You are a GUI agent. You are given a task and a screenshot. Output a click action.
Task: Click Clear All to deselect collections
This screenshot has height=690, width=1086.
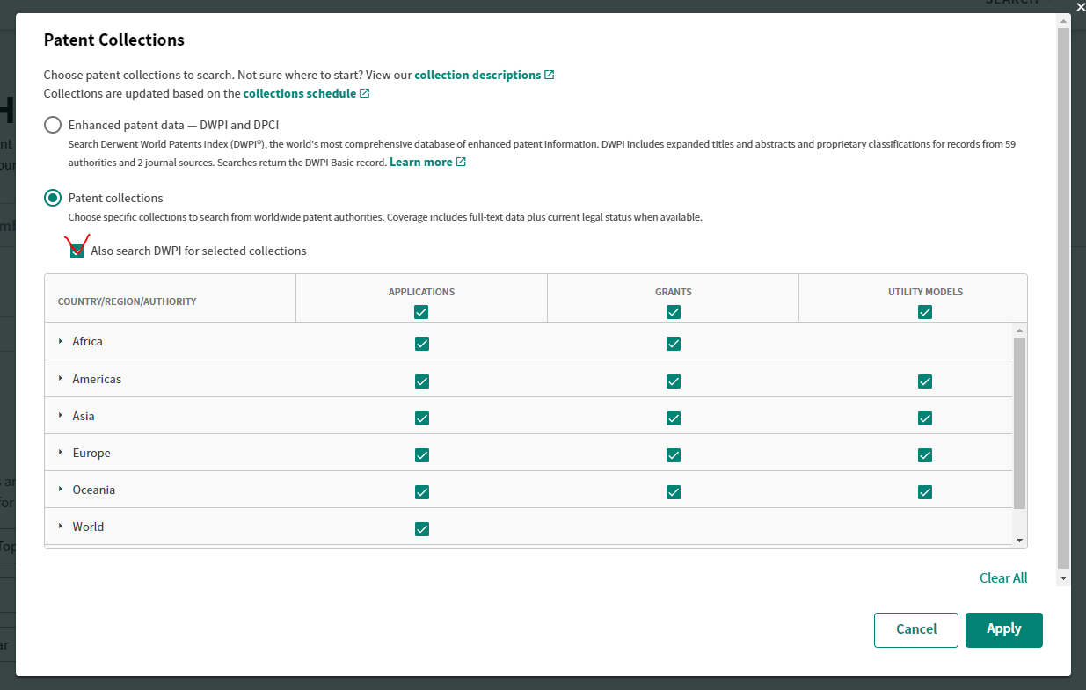1003,577
